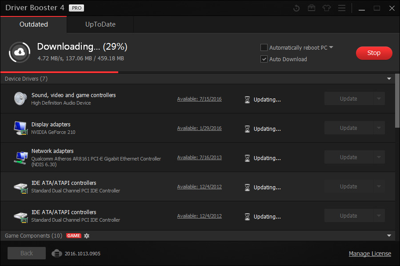Click the NVIDIA GeForce 210 display adapter icon
400x266 pixels.
(20, 128)
